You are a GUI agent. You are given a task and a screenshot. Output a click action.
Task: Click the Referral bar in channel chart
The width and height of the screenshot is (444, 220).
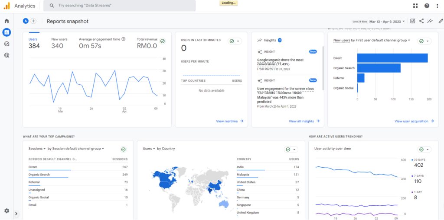pyautogui.click(x=361, y=78)
